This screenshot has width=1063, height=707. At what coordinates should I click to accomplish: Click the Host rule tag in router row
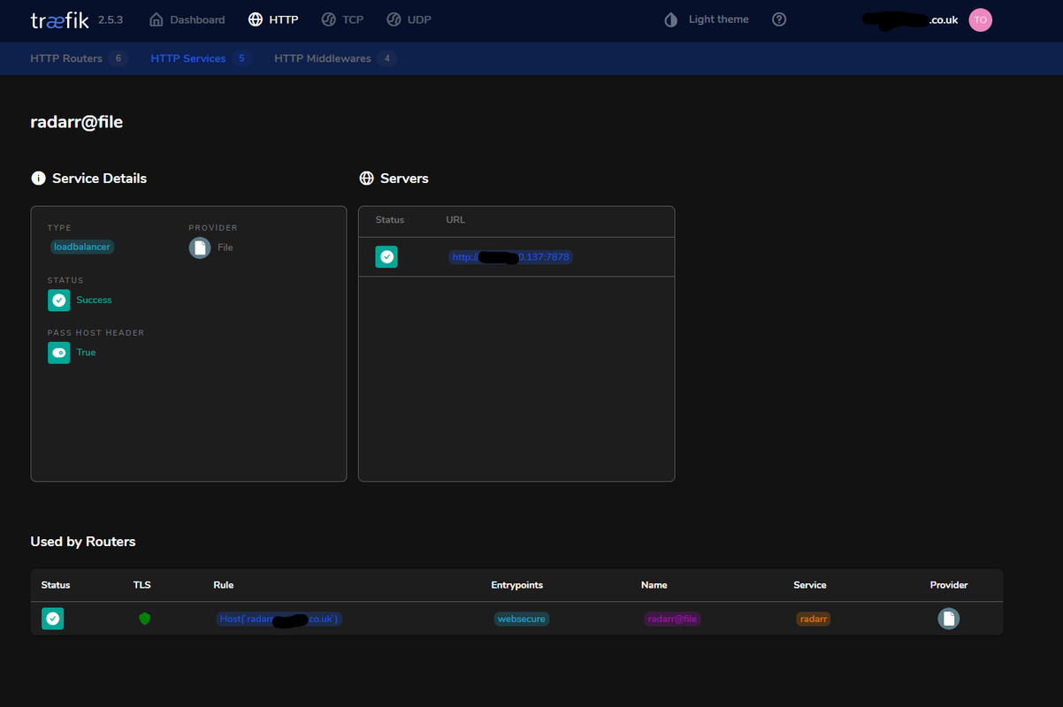point(279,620)
